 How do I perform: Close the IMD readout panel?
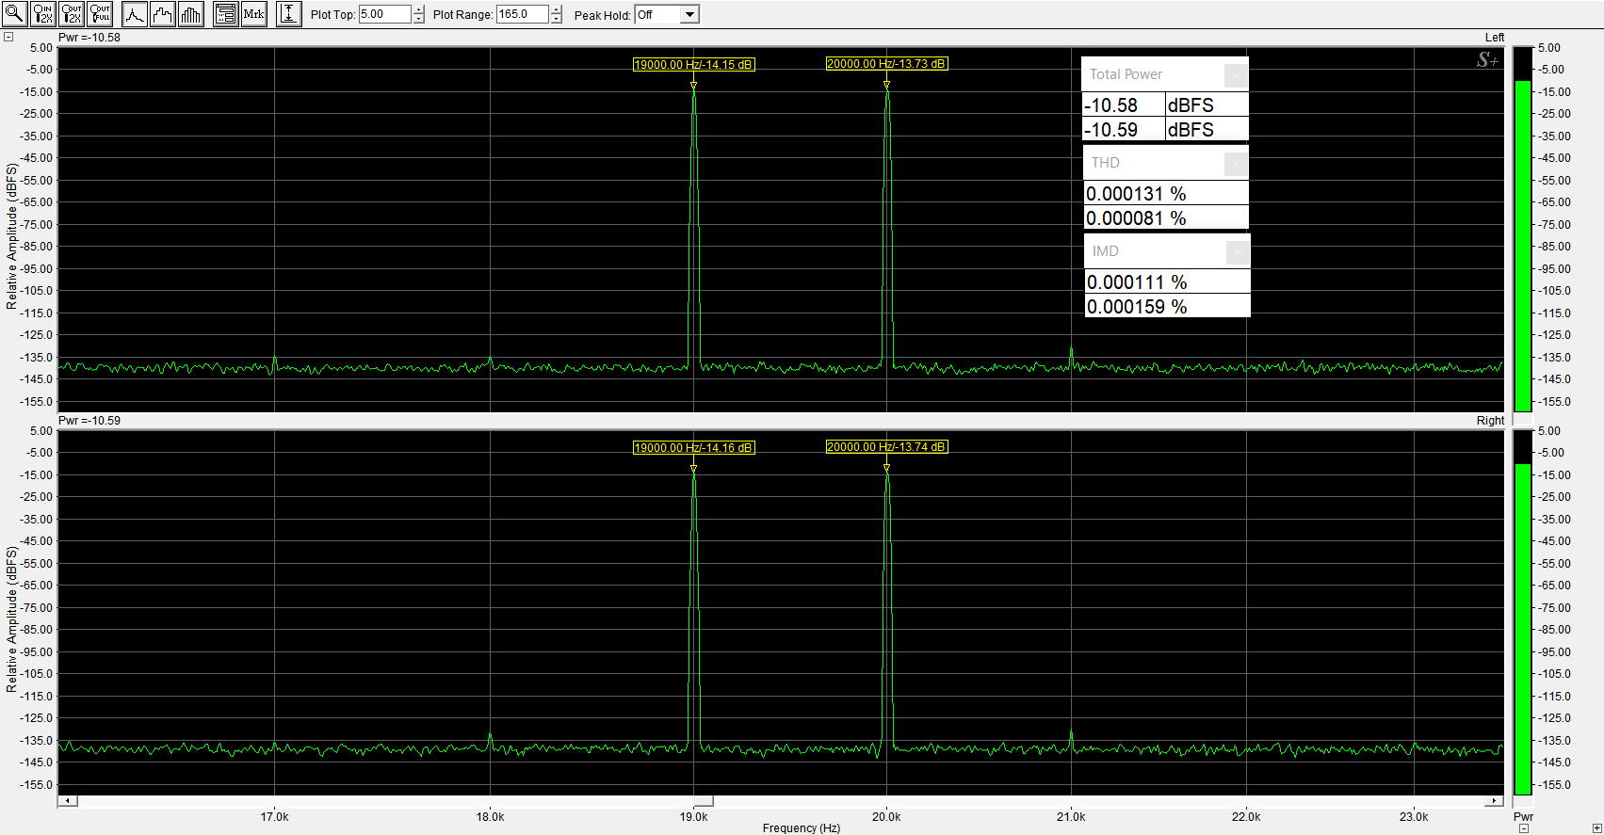(x=1238, y=252)
